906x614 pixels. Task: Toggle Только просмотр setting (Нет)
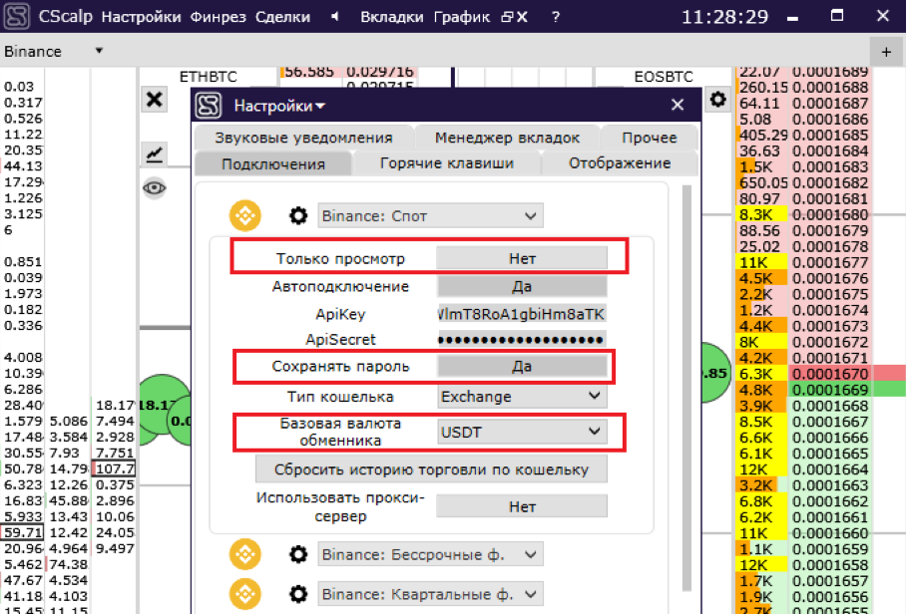[x=522, y=258]
